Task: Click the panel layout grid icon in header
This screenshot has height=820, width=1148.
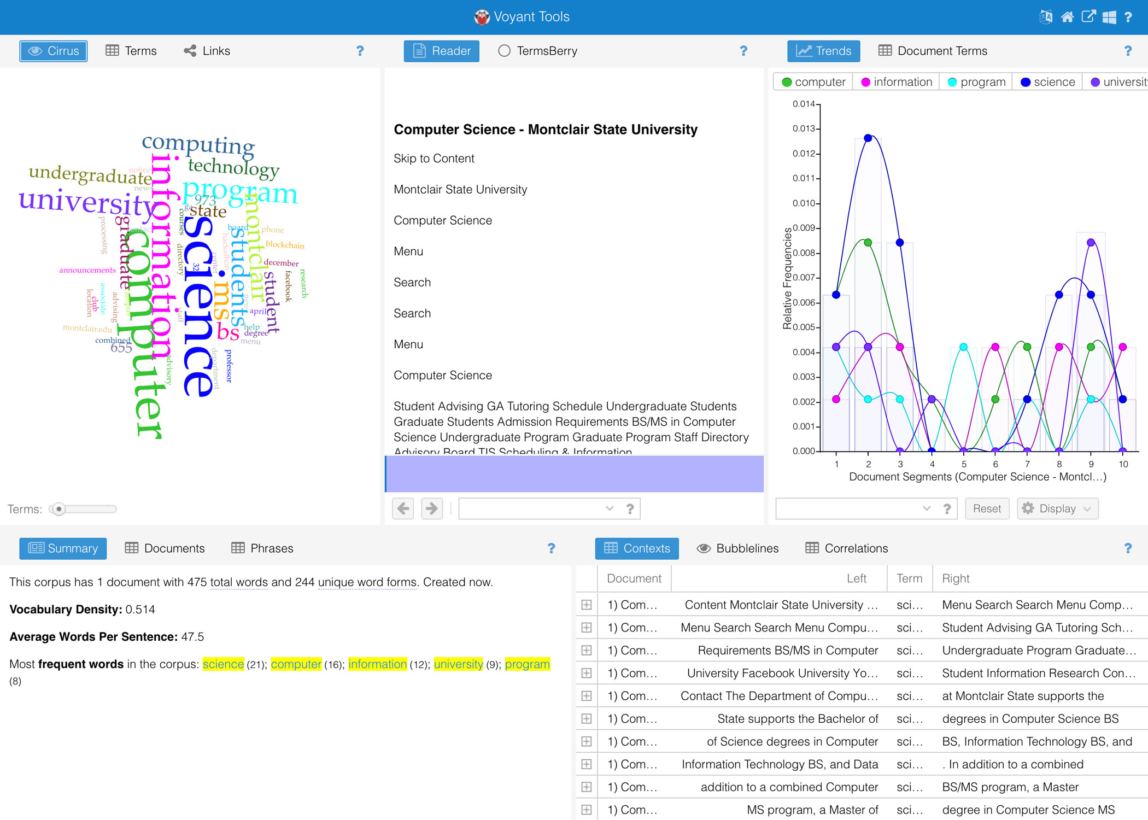Action: click(x=1109, y=17)
